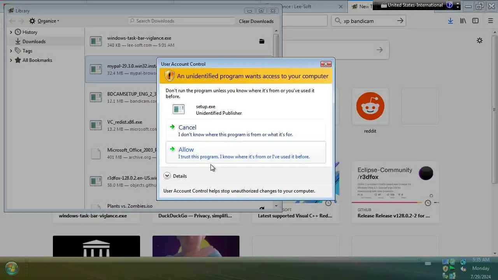498x280 pixels.
Task: Click security shield tray icon
Action: [x=445, y=269]
